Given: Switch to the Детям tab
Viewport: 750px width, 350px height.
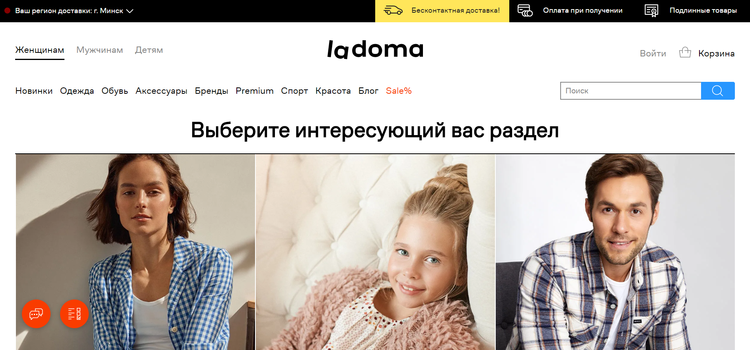Looking at the screenshot, I should (149, 50).
